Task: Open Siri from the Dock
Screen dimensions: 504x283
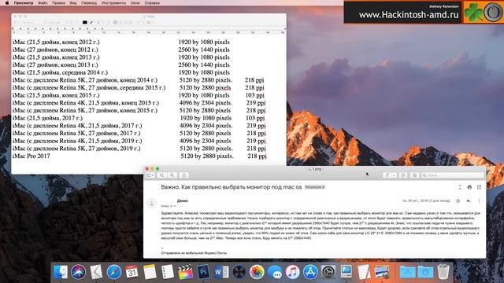Action: pos(79,272)
